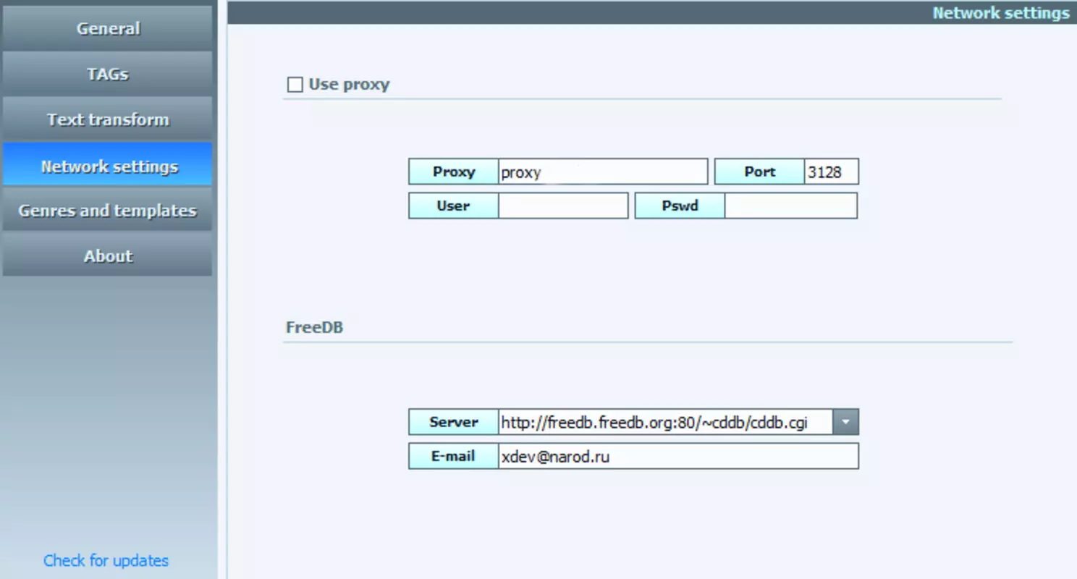Click the Server field label
Screen dimensions: 1077x579
click(454, 422)
